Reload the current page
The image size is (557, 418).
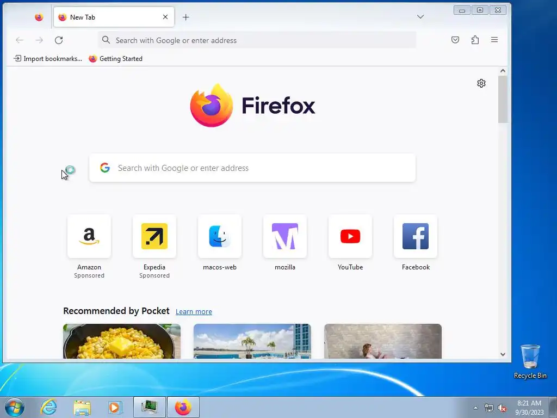pyautogui.click(x=59, y=40)
